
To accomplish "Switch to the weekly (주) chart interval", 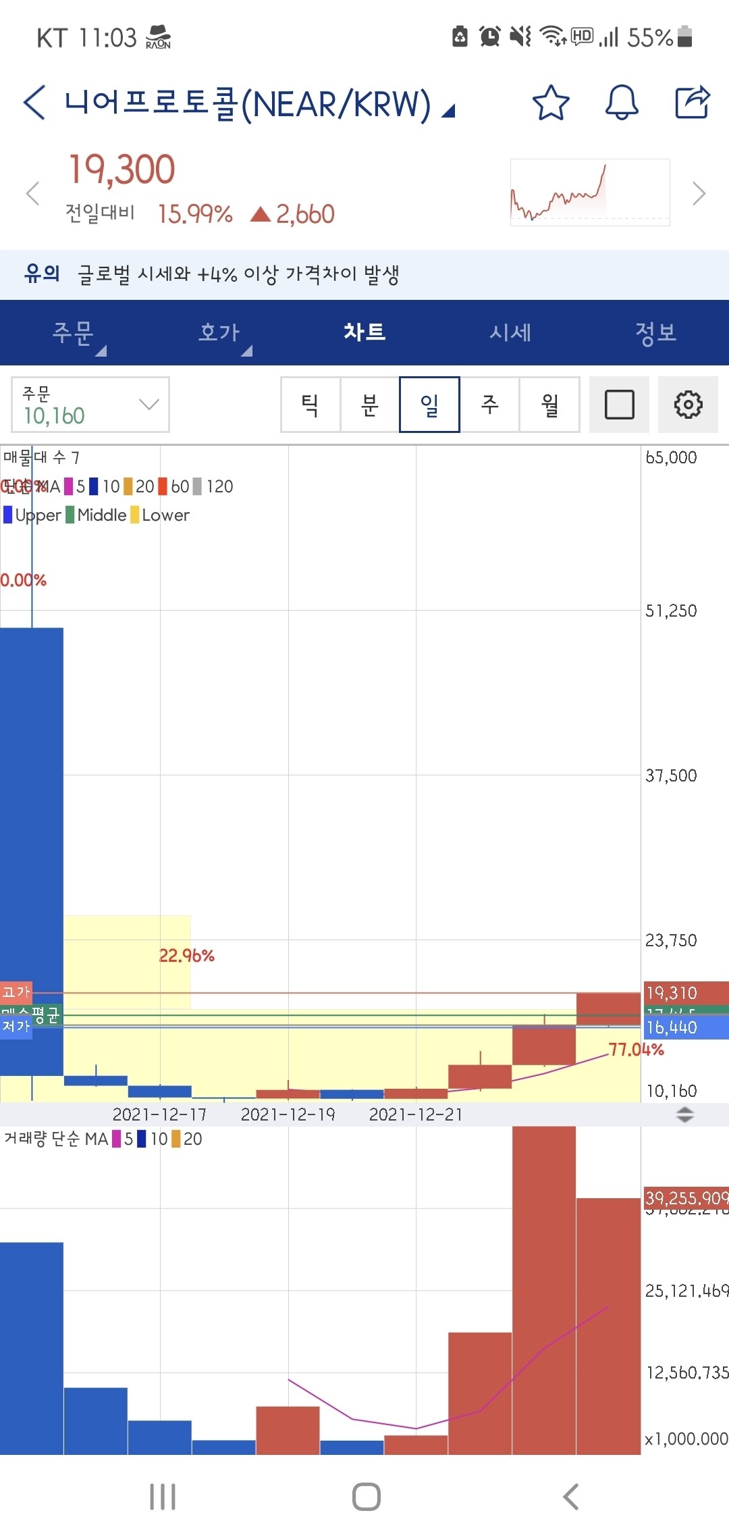I will tap(489, 405).
